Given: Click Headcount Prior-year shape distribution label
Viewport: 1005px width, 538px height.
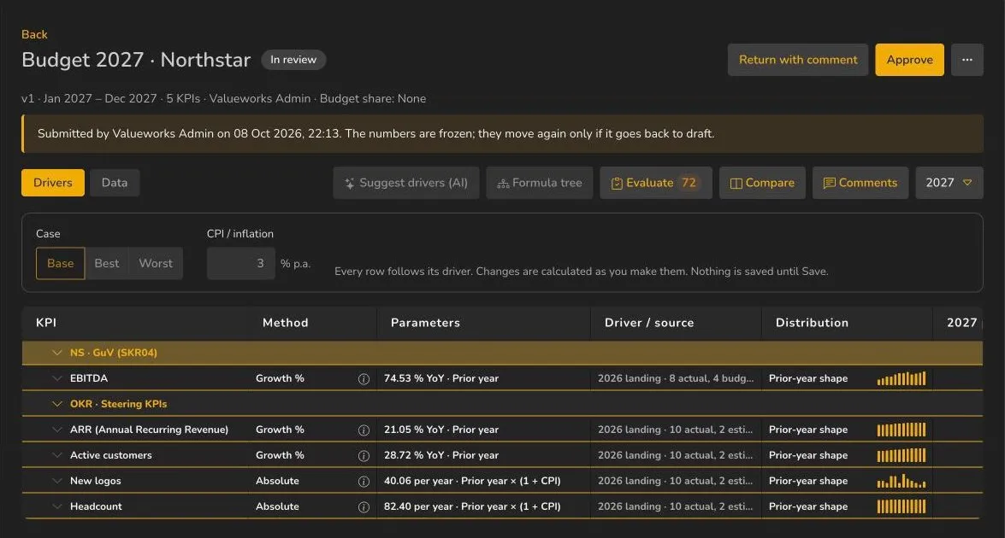Looking at the screenshot, I should [x=808, y=506].
